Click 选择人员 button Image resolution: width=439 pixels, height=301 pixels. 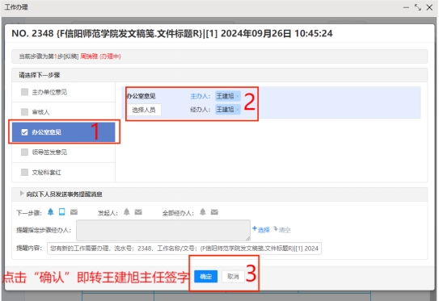pyautogui.click(x=144, y=110)
